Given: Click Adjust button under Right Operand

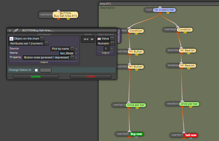Looking at the screenshot, I should [106, 53].
